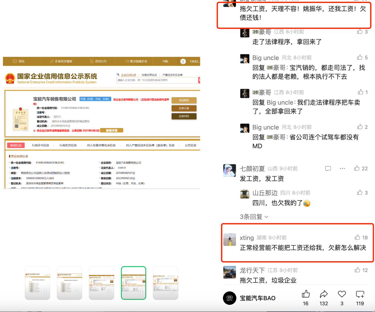Screen dimensions: 375x312
Task: Open the 宝能汽车BAO author name
Action: point(257,298)
